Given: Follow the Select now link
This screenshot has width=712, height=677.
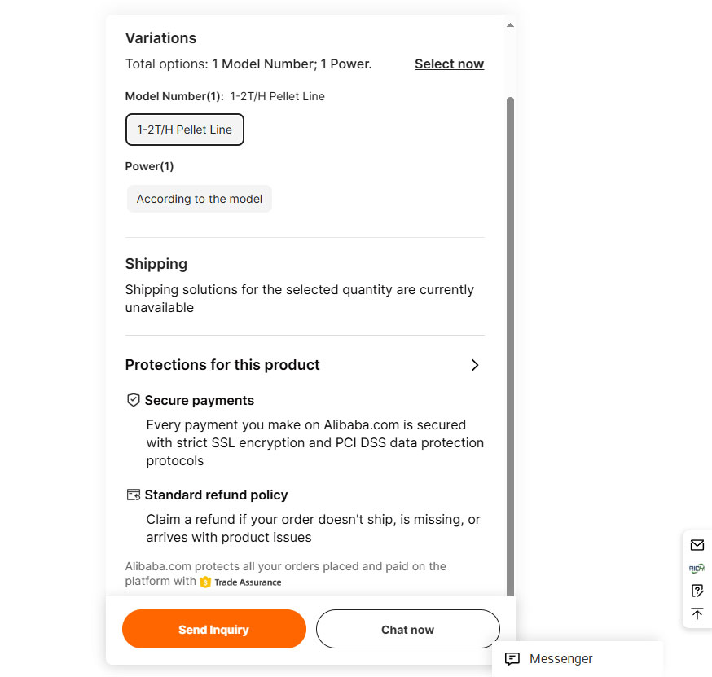Looking at the screenshot, I should [x=449, y=64].
